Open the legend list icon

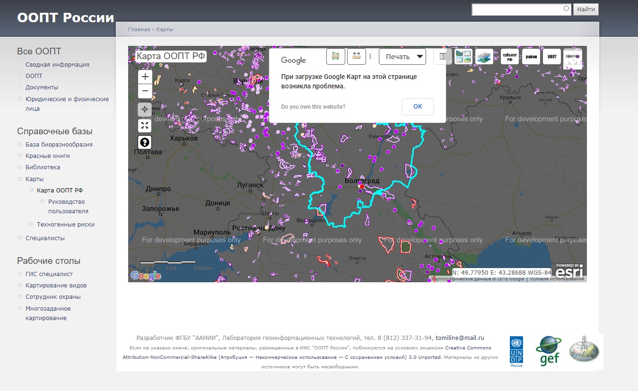pos(442,57)
